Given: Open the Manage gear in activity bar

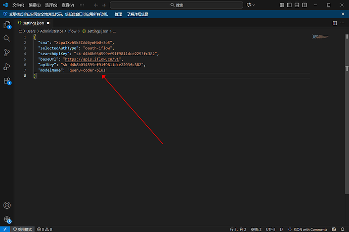Looking at the screenshot, I should (x=7, y=219).
